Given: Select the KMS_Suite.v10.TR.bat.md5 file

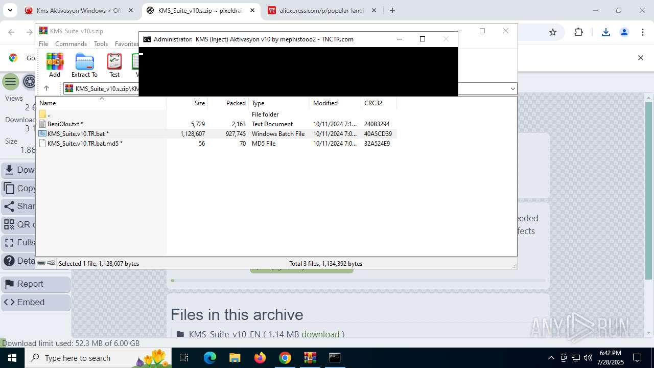Looking at the screenshot, I should [x=216, y=144].
